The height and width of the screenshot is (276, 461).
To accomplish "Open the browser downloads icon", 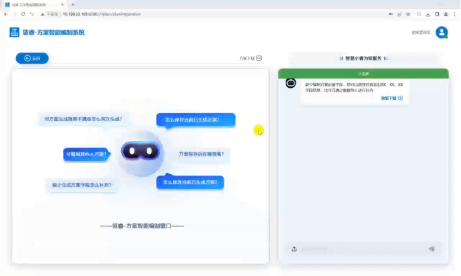I will coord(427,13).
